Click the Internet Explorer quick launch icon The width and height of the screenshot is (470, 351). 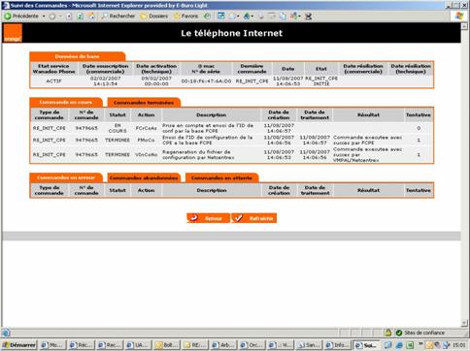click(399, 345)
